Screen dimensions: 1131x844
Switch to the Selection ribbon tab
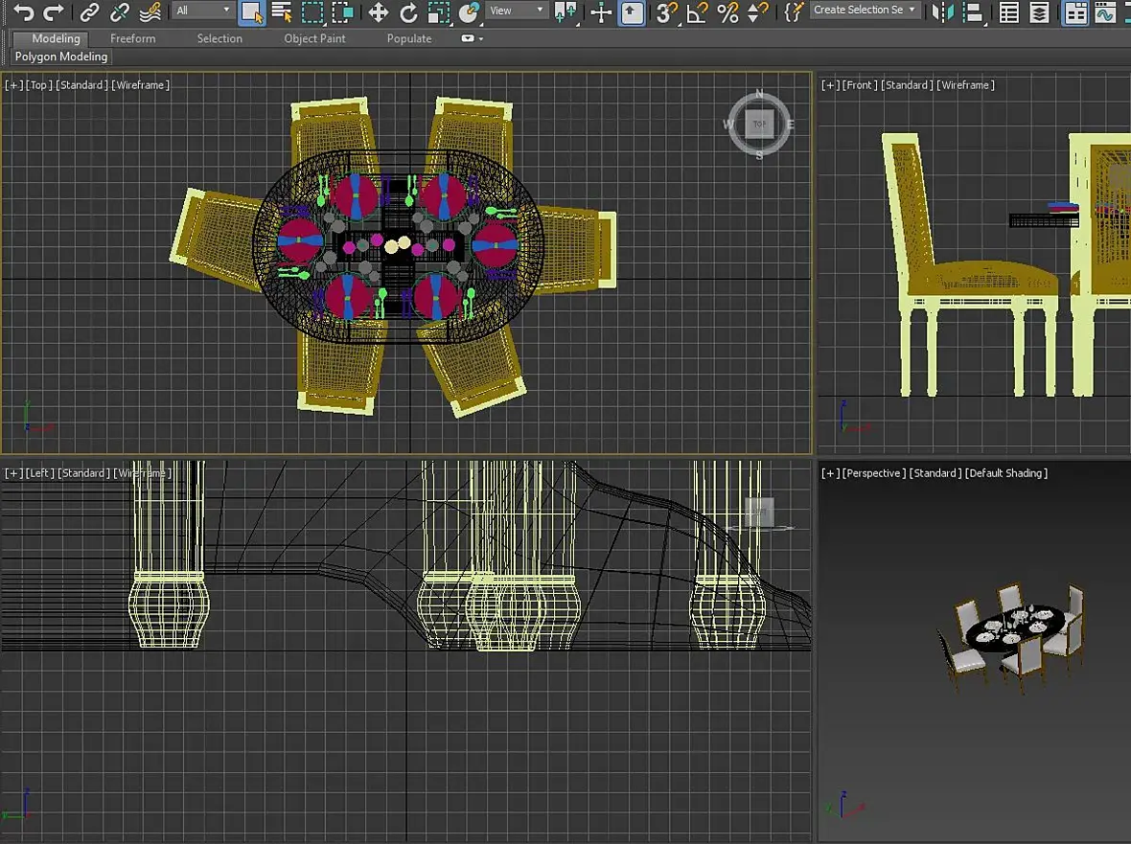219,38
